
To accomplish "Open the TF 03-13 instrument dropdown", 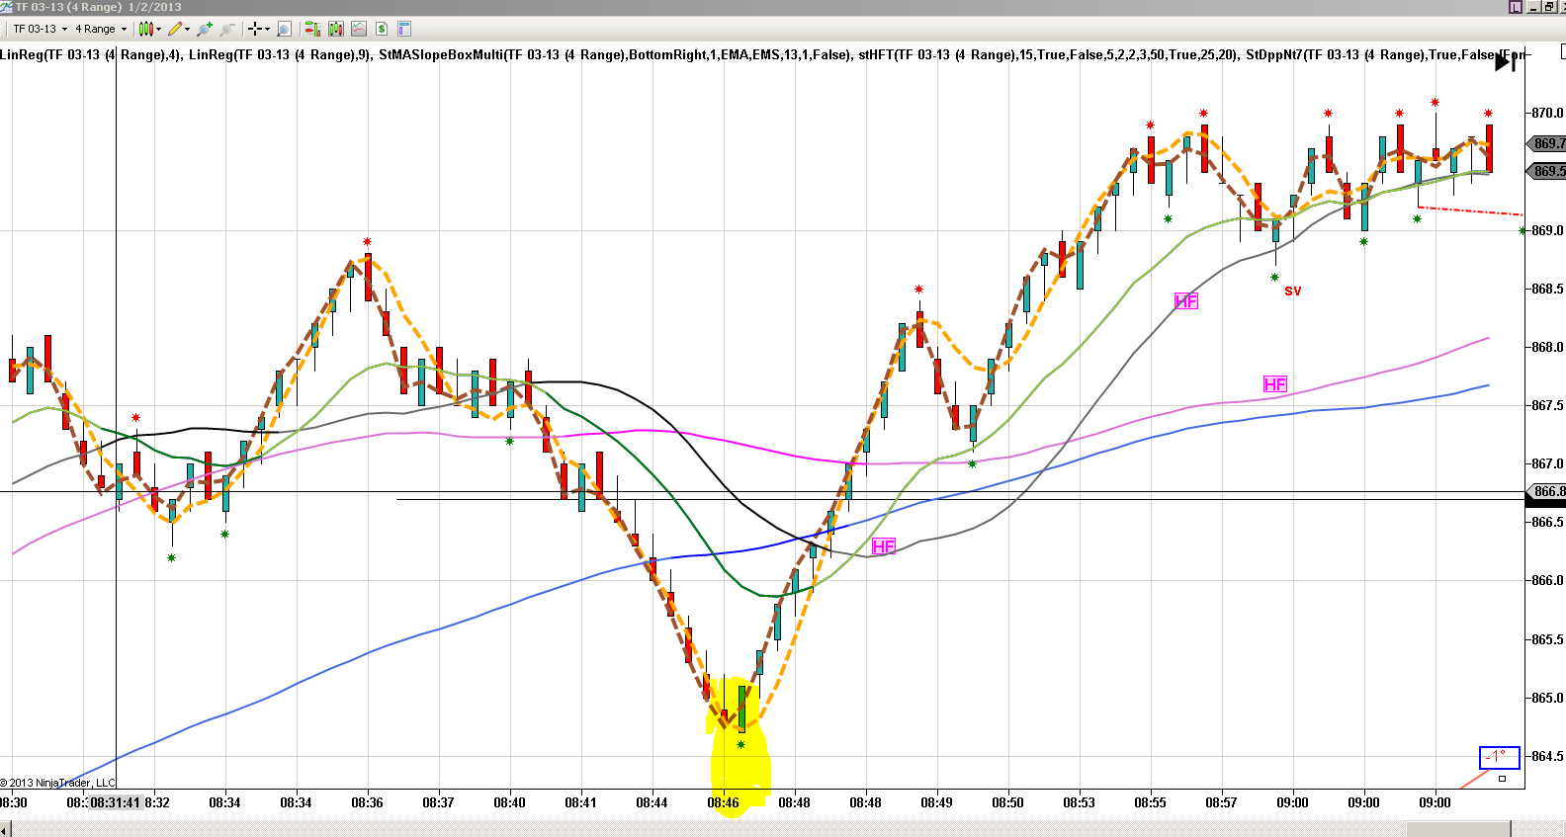I will point(40,29).
